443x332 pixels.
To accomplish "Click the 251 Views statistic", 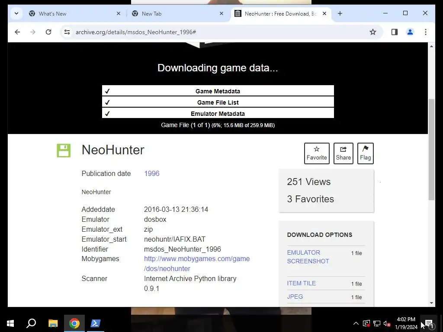I will pos(308,182).
